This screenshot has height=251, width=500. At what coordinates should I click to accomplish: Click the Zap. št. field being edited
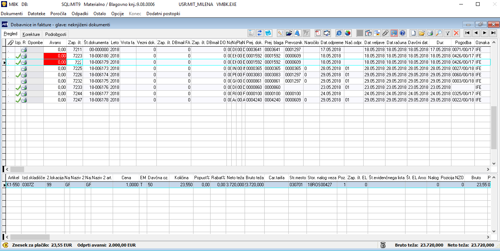74,62
